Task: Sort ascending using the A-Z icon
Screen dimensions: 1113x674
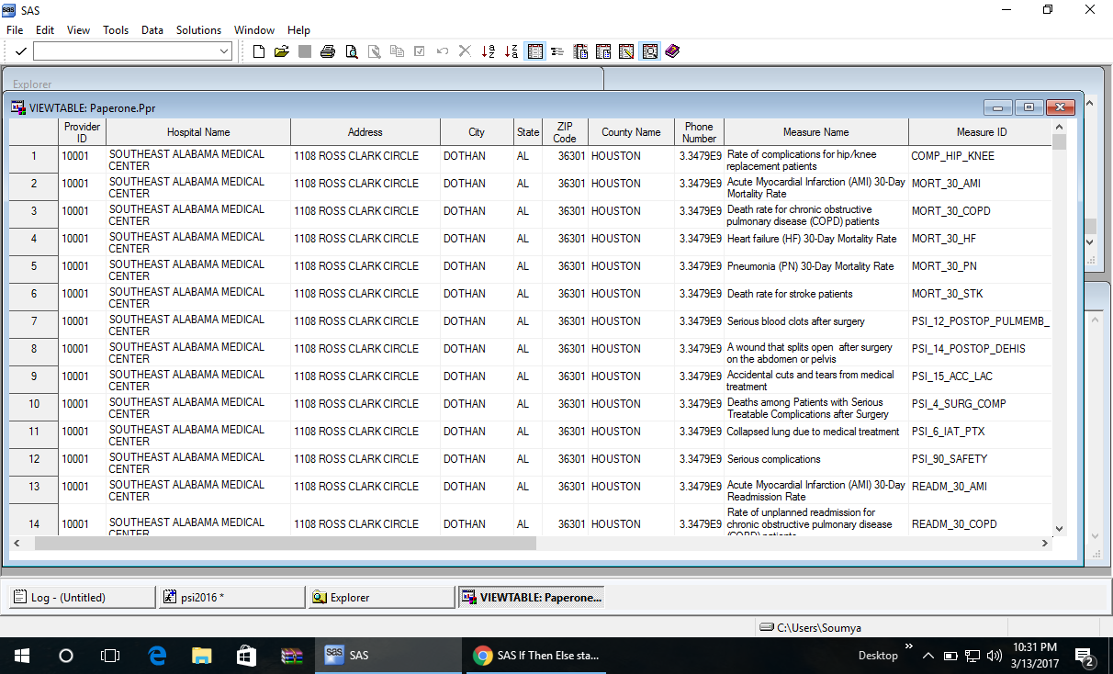Action: pos(489,51)
